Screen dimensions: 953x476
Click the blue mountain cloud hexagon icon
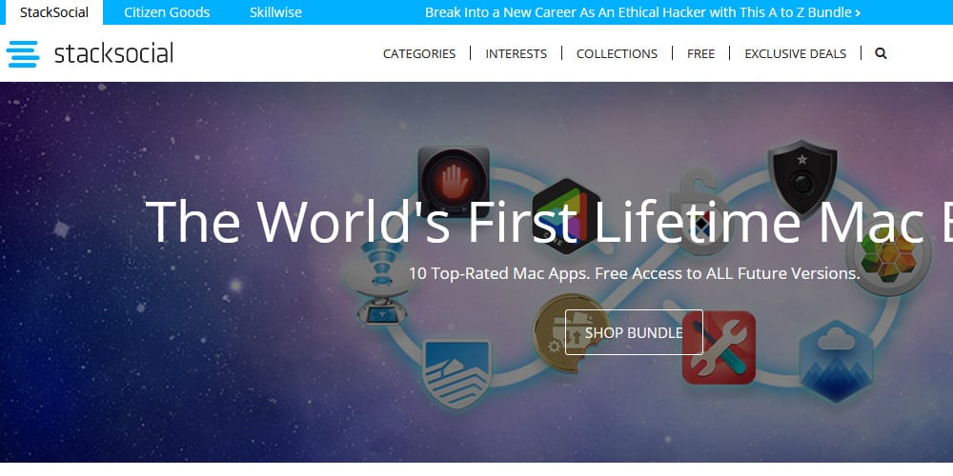click(x=837, y=361)
